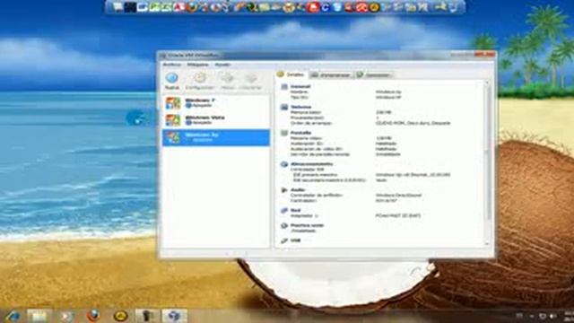Launch Firefox from the taskbar
574x323 pixels.
coord(93,316)
